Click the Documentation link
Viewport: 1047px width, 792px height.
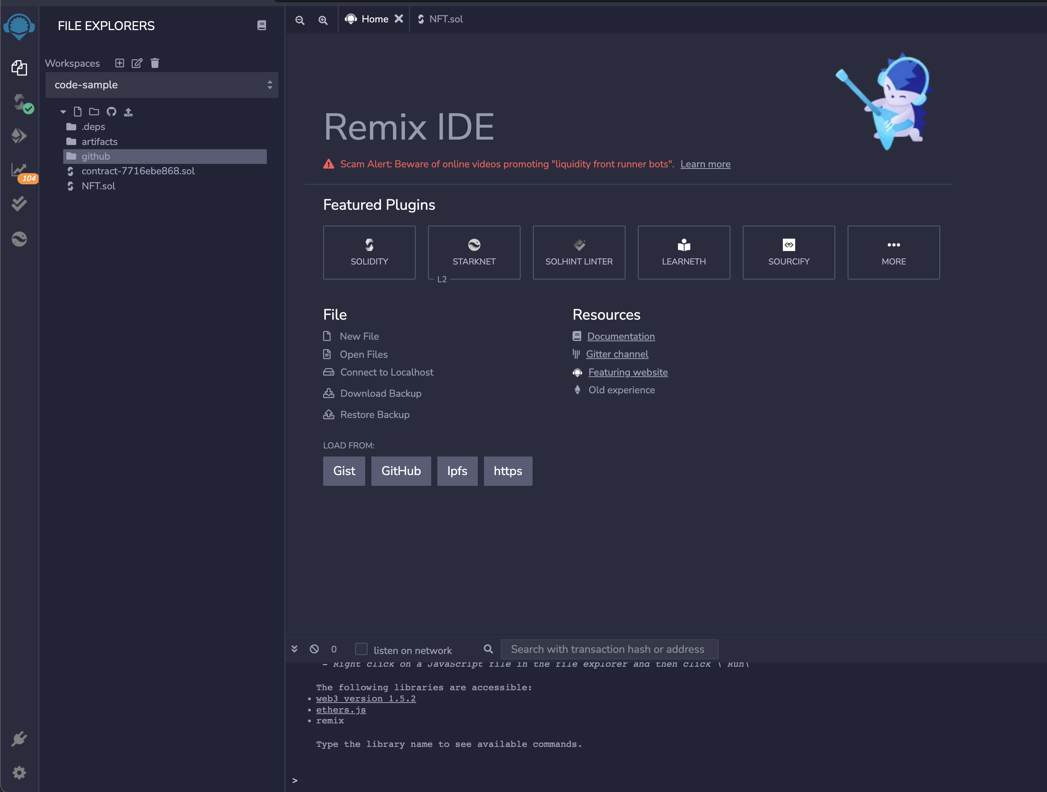pos(620,336)
